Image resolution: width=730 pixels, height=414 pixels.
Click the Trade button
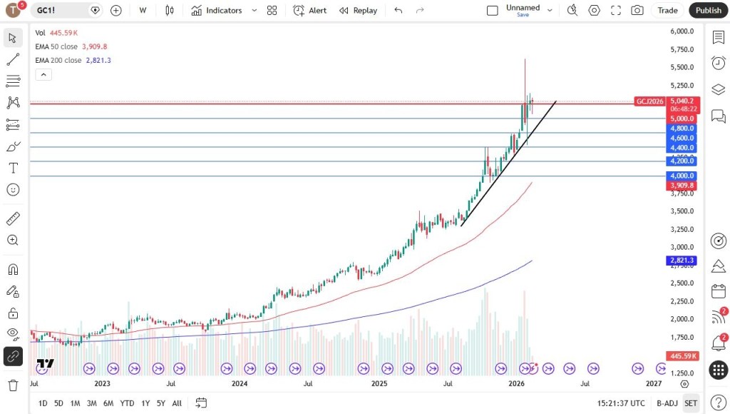[667, 10]
